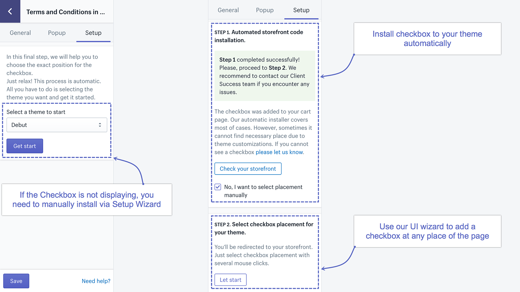Image resolution: width=520 pixels, height=292 pixels.
Task: Open the Popup tab below app title
Action: (x=57, y=33)
